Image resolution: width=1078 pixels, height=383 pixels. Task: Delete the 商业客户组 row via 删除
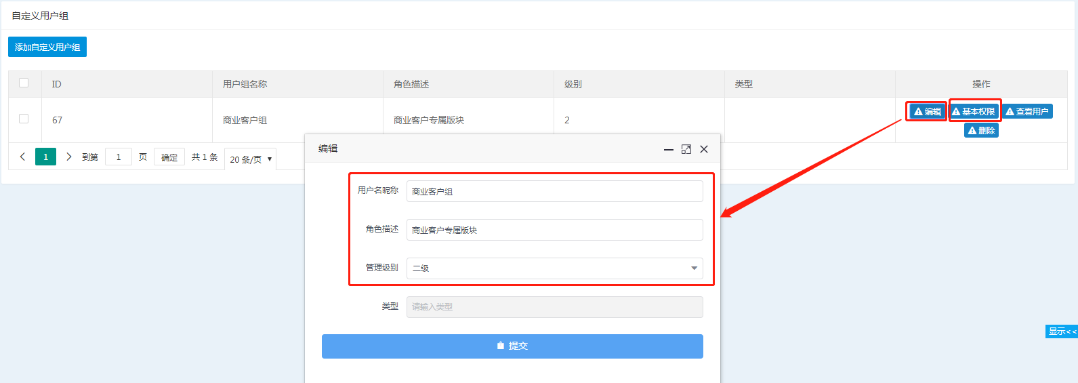(981, 131)
